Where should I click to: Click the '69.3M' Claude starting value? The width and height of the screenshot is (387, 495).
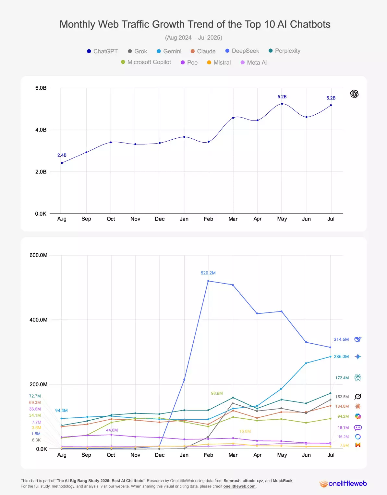coord(35,403)
